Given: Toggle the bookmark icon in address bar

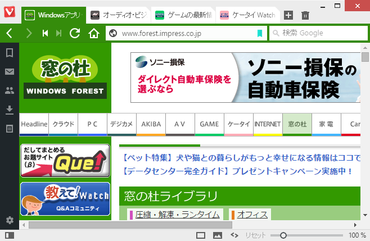Looking at the screenshot, I should click(x=260, y=33).
